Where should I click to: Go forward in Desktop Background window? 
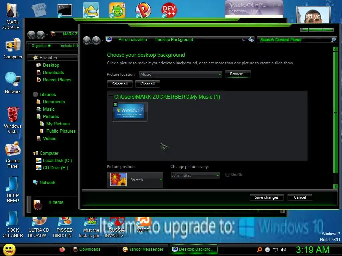pos(96,40)
